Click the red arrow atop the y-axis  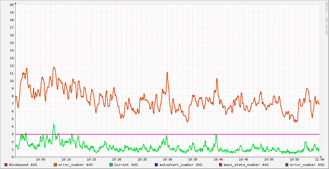pos(16,3)
